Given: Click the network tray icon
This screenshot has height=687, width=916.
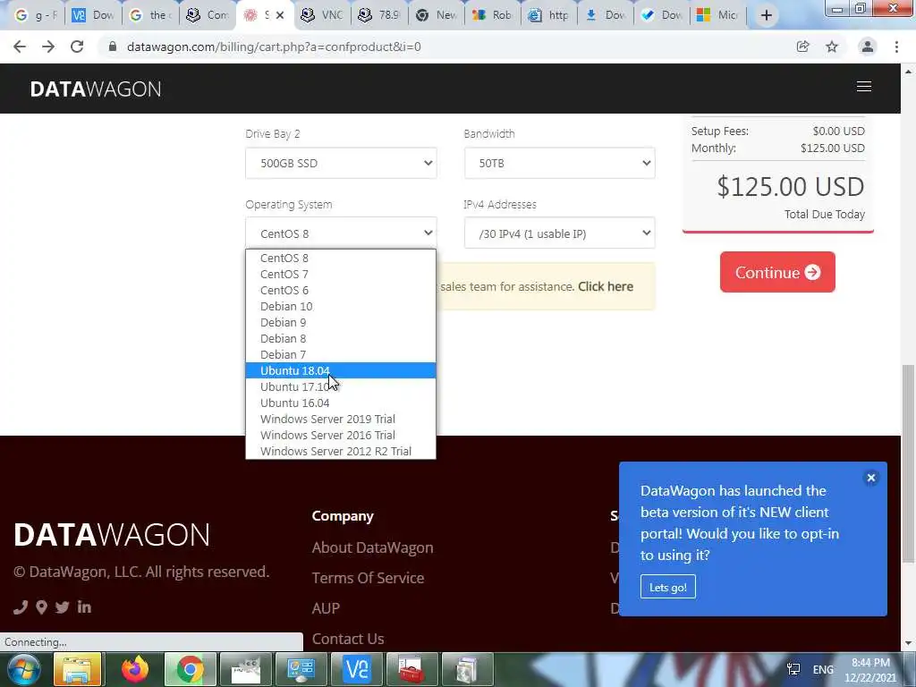Looking at the screenshot, I should click(x=793, y=669).
